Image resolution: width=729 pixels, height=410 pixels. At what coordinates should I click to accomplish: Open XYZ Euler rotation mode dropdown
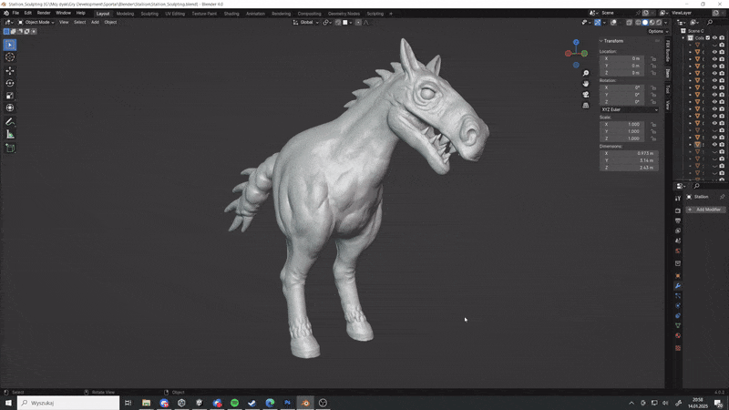point(629,109)
